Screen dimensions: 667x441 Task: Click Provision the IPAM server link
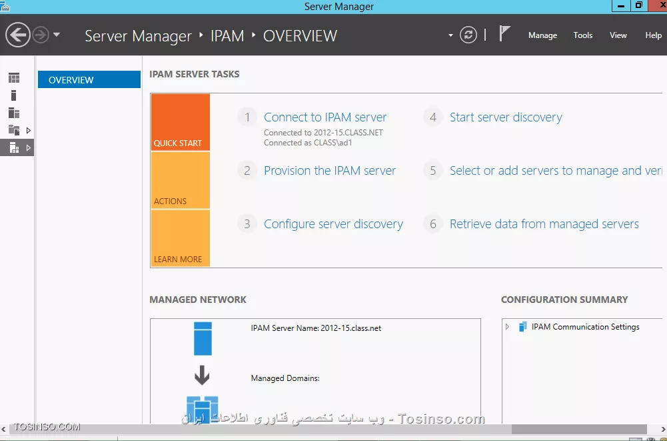330,171
